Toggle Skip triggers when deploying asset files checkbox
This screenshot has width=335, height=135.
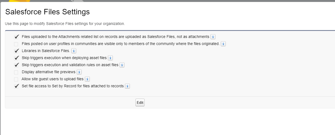click(x=17, y=58)
